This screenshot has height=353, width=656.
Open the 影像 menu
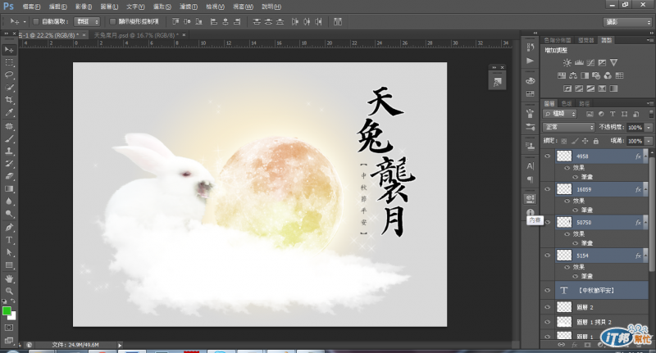tap(84, 7)
